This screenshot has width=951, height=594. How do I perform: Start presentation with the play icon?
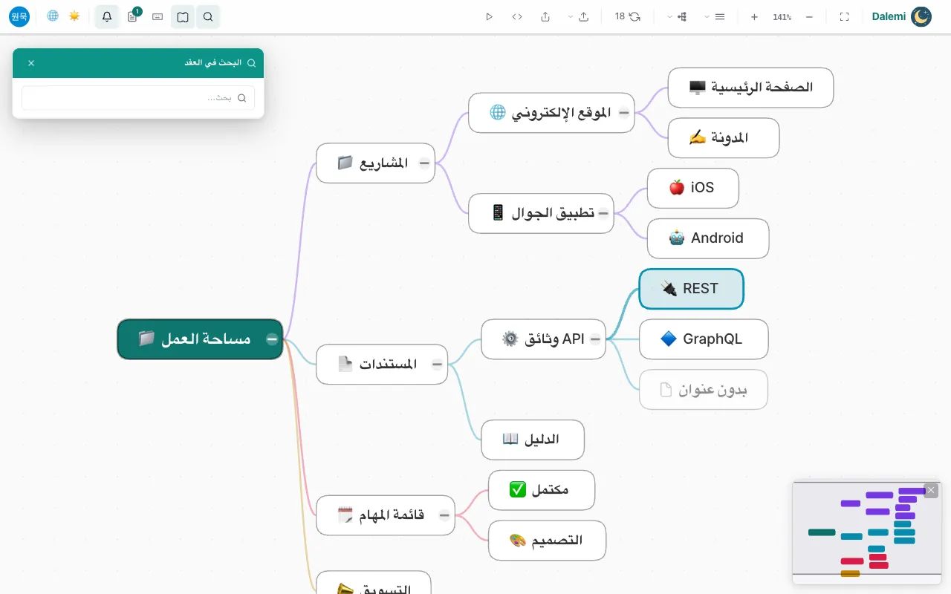click(489, 16)
